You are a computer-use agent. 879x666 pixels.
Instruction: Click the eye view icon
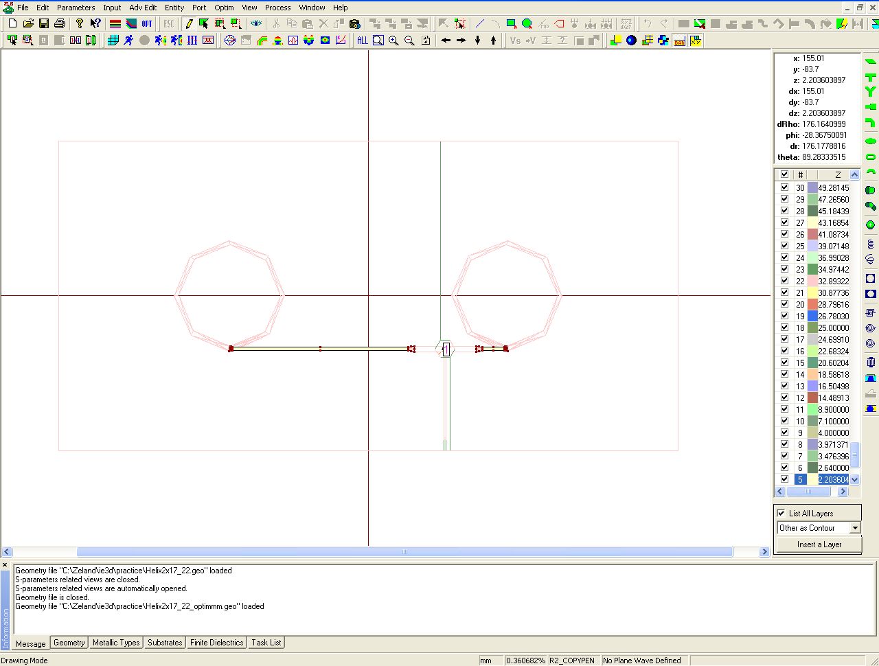(x=256, y=23)
